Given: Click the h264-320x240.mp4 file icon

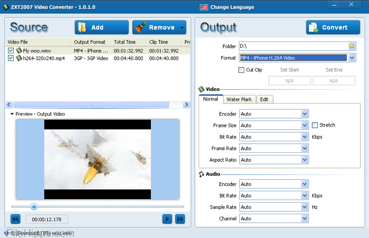Looking at the screenshot, I should 19,58.
